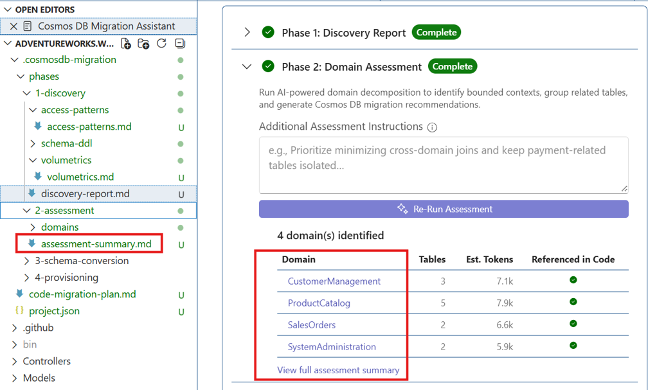Open the CustomerManagement domain link
The height and width of the screenshot is (390, 648).
tap(334, 281)
